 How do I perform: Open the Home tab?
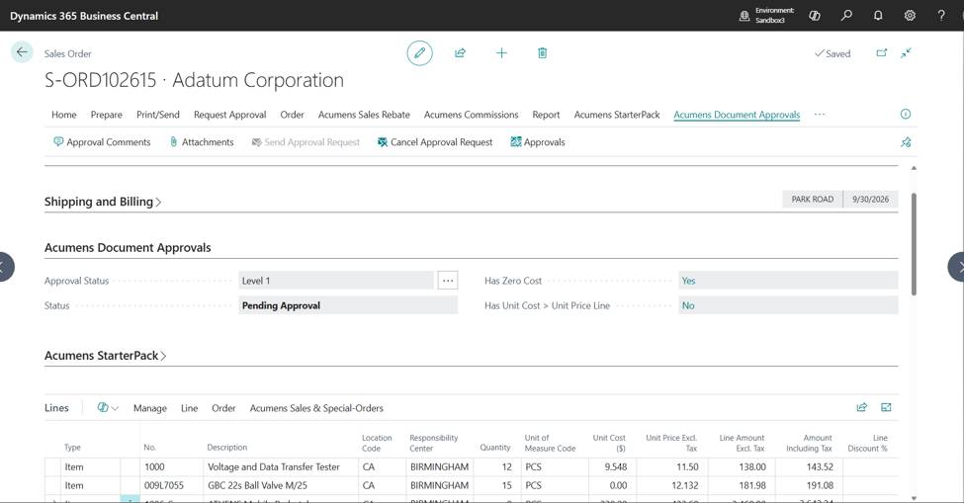coord(64,115)
